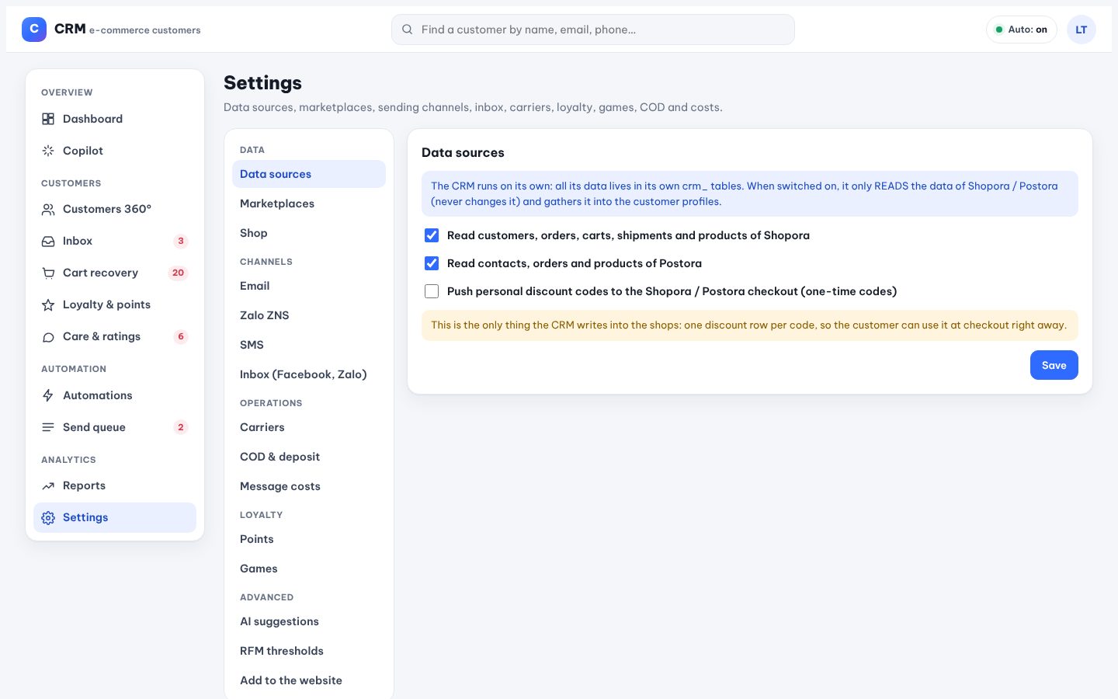This screenshot has width=1118, height=699.
Task: Open SMS channel settings
Action: coord(309,345)
